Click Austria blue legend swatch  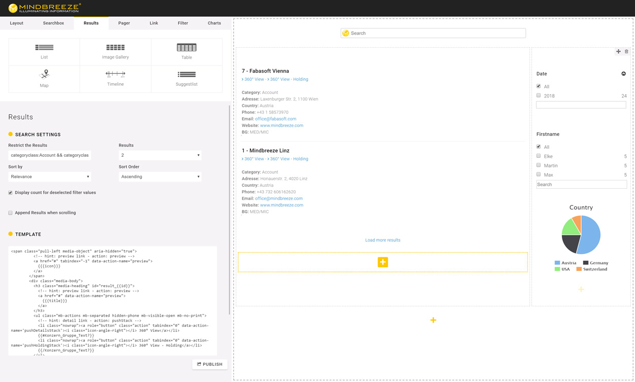[x=557, y=263]
